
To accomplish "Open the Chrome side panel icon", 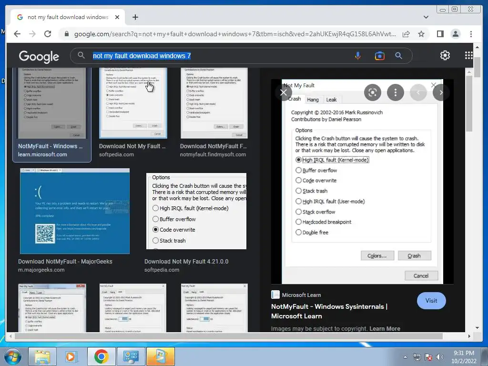I will [440, 34].
